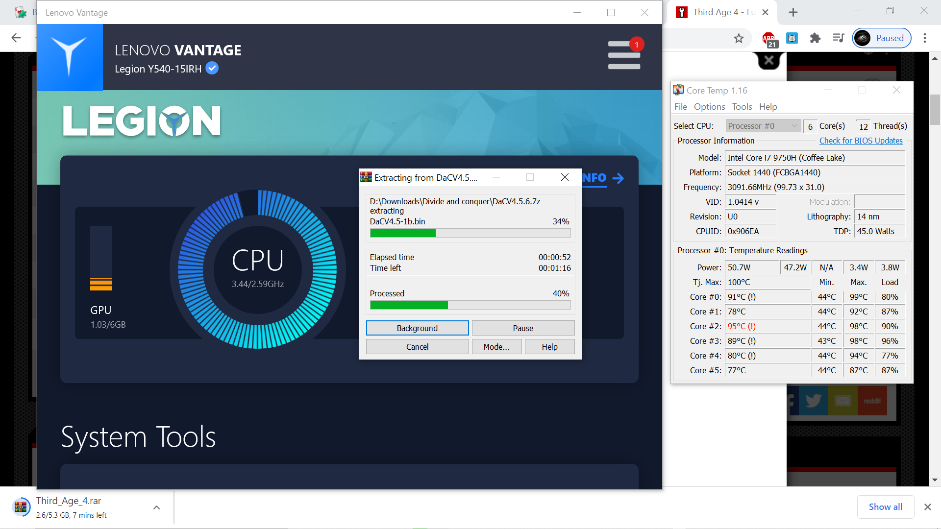Expand the Select CPU Processor #0 dropdown
The image size is (941, 529).
pos(763,126)
